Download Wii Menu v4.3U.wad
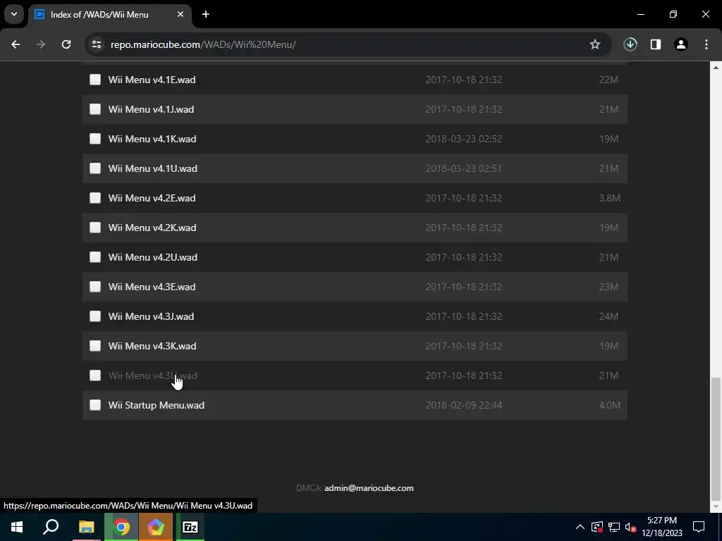Screen dimensions: 722x541 [152, 375]
